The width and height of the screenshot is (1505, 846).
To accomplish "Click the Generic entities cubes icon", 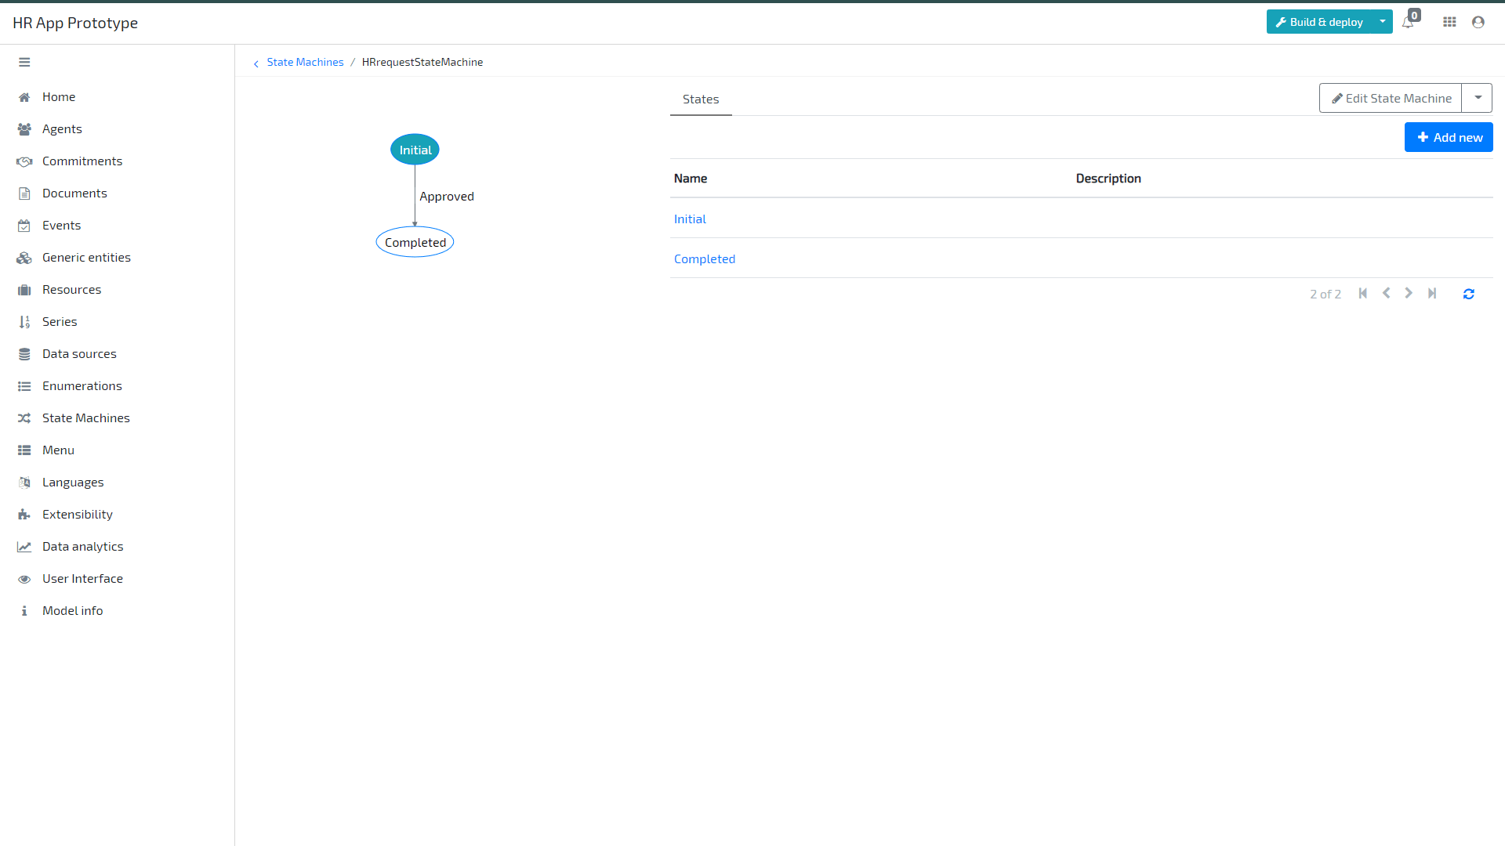I will coord(24,258).
